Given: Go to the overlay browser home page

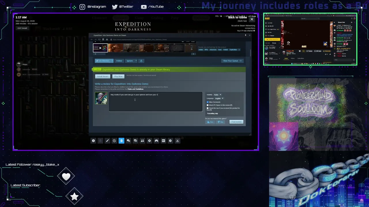Looking at the screenshot, I should point(107,39).
